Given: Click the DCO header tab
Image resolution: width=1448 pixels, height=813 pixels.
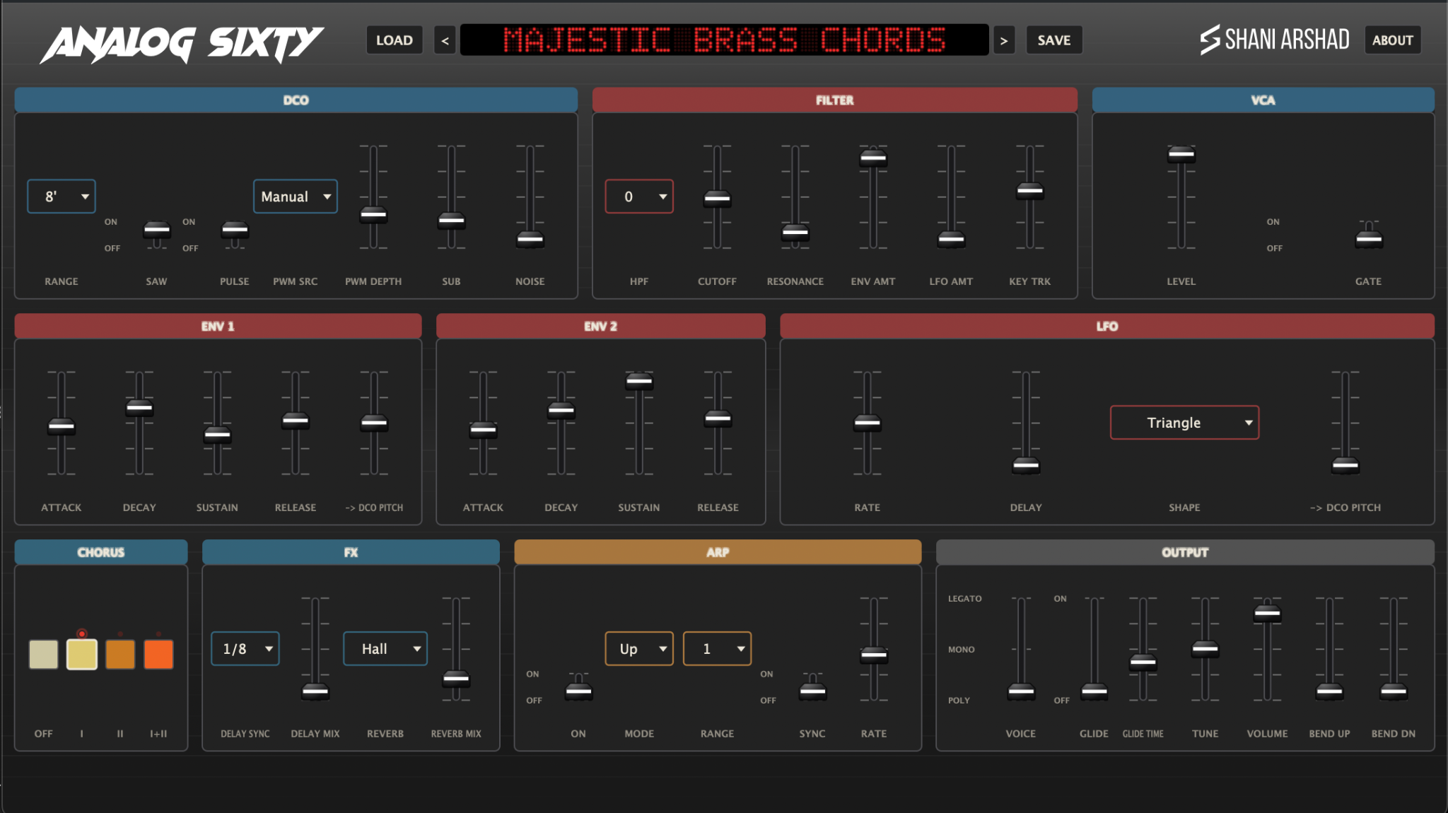Looking at the screenshot, I should (x=296, y=100).
